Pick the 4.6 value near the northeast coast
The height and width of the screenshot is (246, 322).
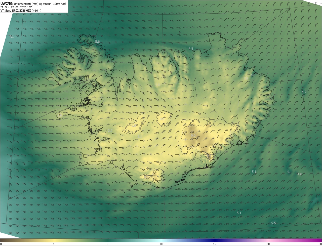tap(253, 75)
